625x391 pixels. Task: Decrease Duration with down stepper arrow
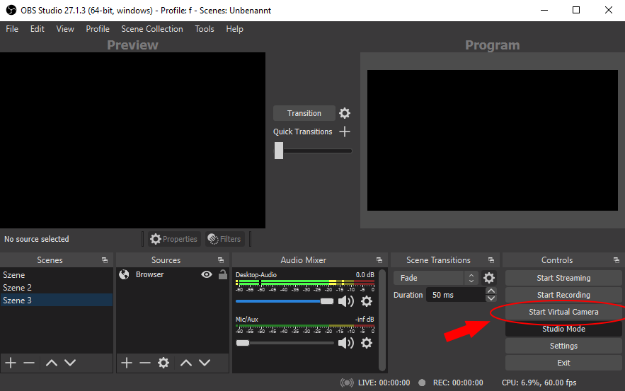491,298
